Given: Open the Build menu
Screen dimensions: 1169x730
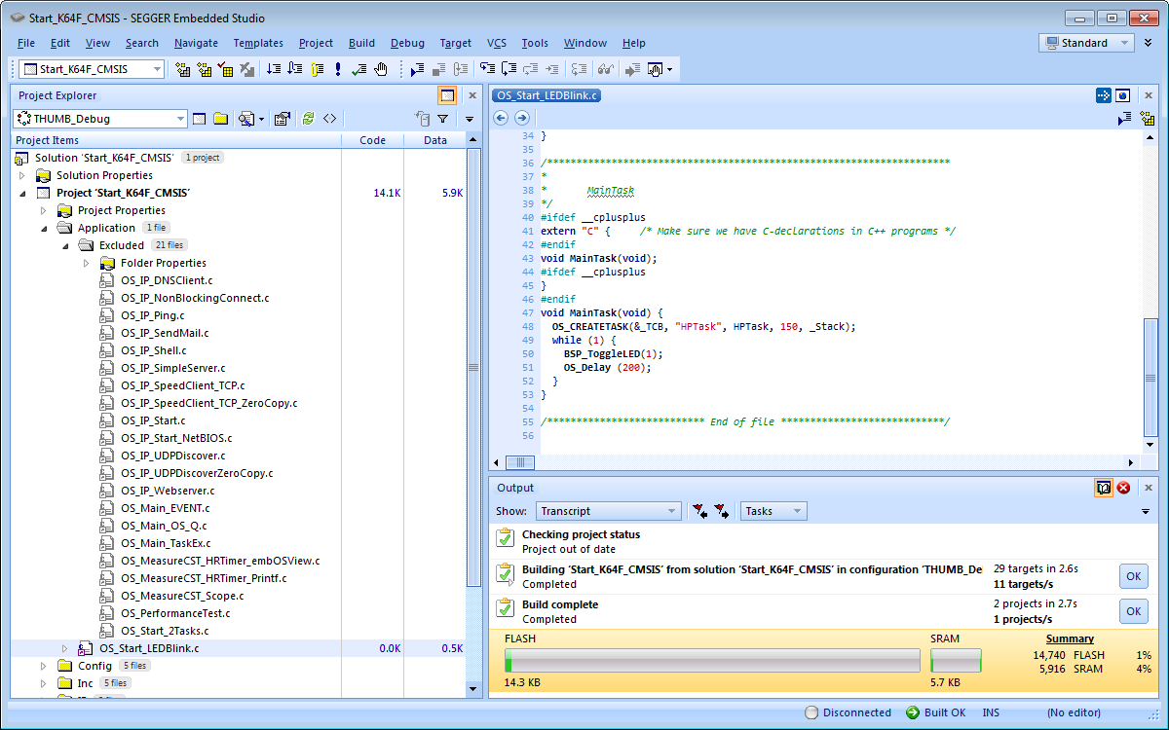Looking at the screenshot, I should coord(361,43).
